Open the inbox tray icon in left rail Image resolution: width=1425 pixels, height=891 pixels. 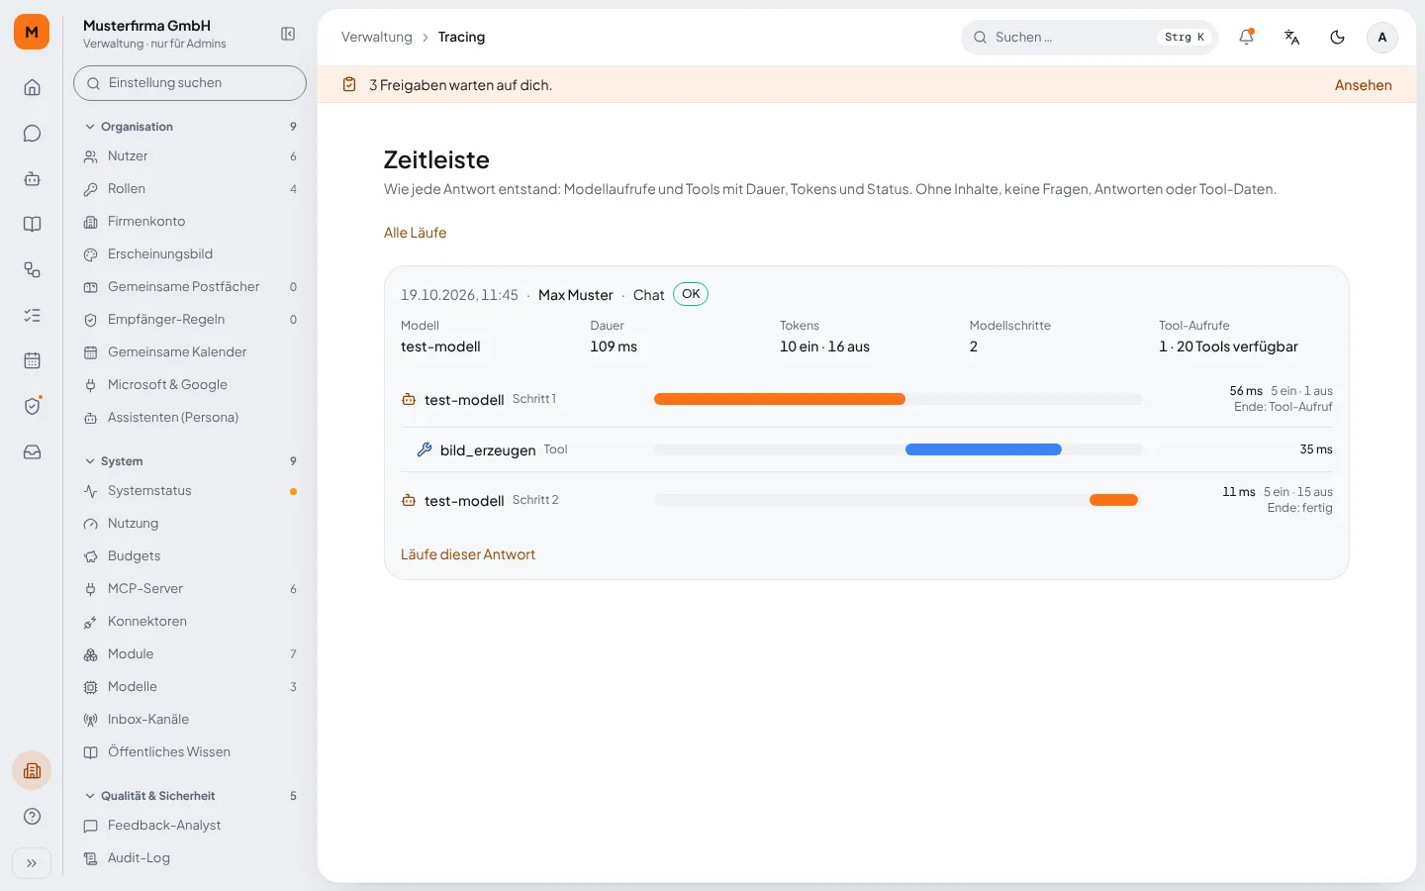coord(32,451)
